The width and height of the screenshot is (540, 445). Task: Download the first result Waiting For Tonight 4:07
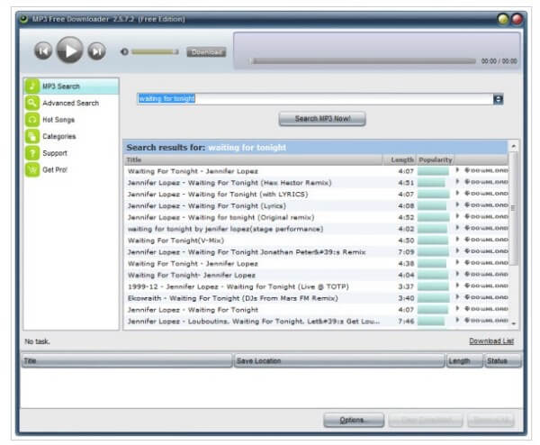click(486, 170)
